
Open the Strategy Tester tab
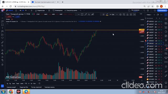tap(36, 87)
